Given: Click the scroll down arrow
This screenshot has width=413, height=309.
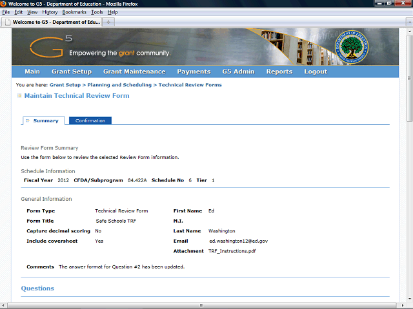Looking at the screenshot, I should [x=410, y=299].
